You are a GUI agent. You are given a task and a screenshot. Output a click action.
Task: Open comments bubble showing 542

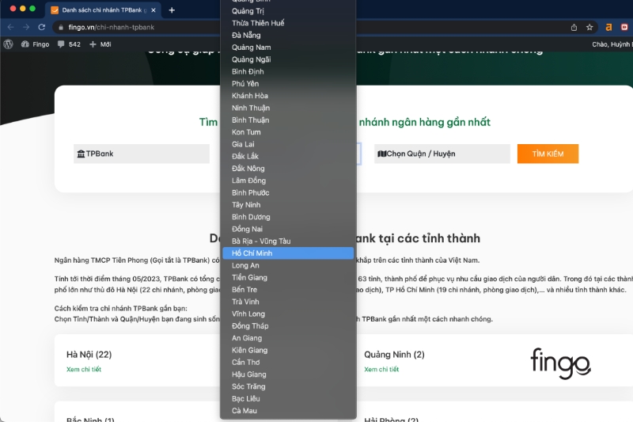click(69, 44)
